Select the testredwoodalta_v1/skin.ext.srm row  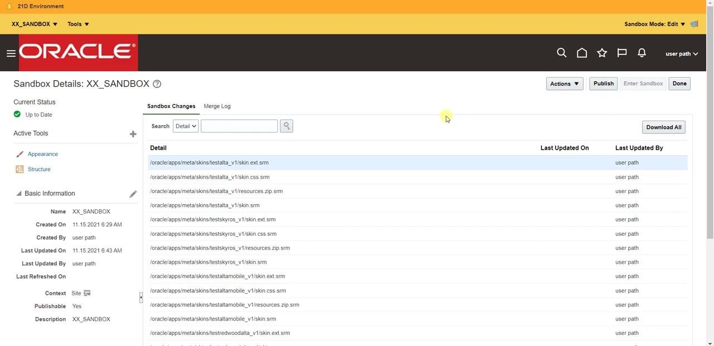(x=418, y=333)
